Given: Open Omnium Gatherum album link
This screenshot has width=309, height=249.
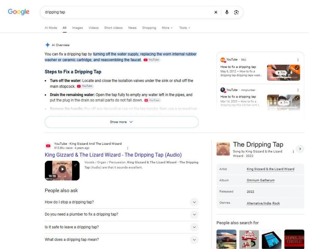Looking at the screenshot, I should point(261,180).
